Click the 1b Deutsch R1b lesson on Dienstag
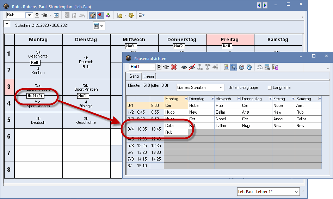 click(x=86, y=62)
